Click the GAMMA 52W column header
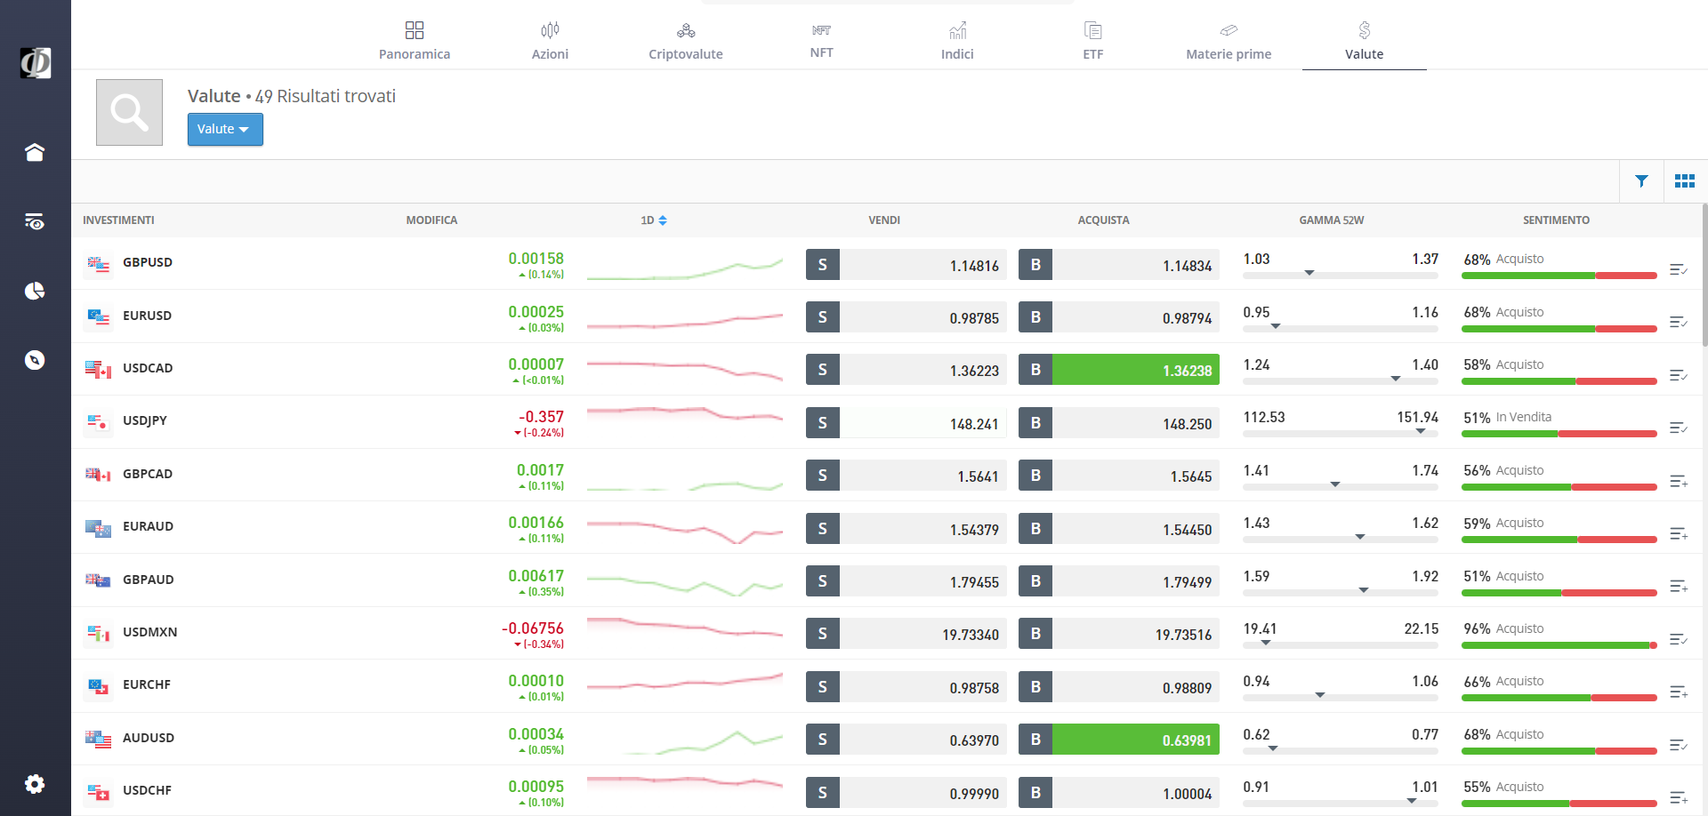 (1332, 220)
